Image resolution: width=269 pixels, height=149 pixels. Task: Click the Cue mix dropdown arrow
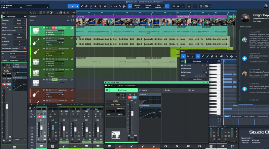(x=206, y=90)
